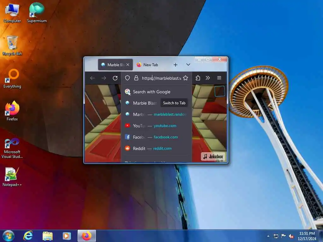Screen dimensions: 323x242
Task: Show more tools overflow chevron
Action: point(208,78)
